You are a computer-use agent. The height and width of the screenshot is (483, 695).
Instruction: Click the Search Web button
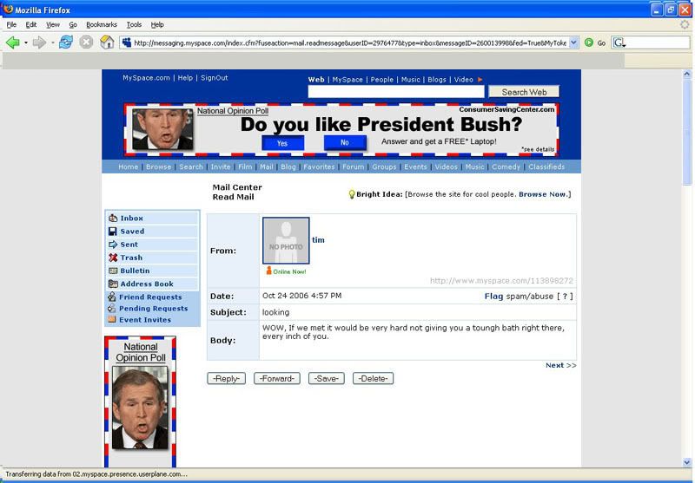coord(524,92)
